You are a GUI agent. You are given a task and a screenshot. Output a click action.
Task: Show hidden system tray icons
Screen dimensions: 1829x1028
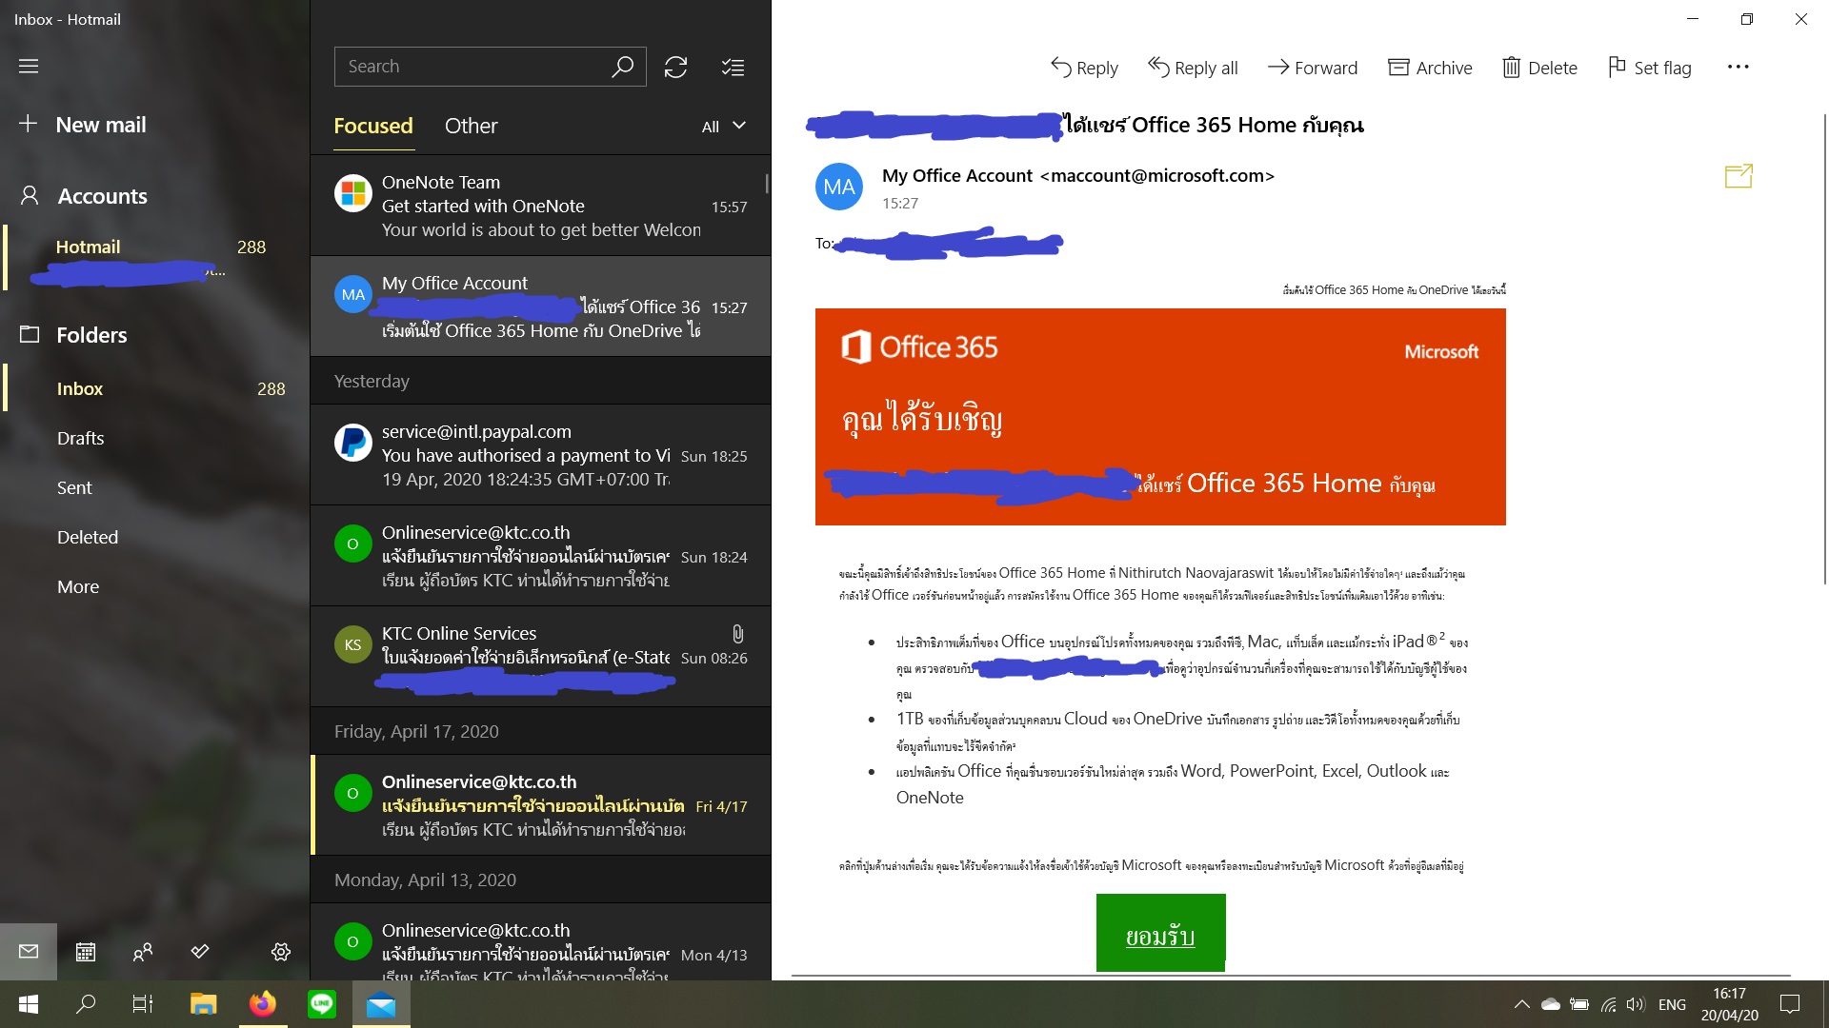1521,1004
